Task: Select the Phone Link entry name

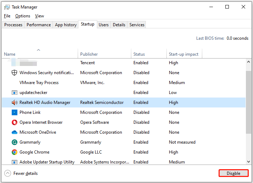Action: click(x=30, y=112)
